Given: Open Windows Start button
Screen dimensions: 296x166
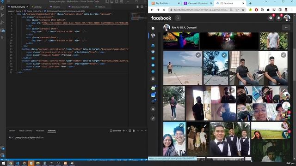Looking at the screenshot, I should [3, 163].
